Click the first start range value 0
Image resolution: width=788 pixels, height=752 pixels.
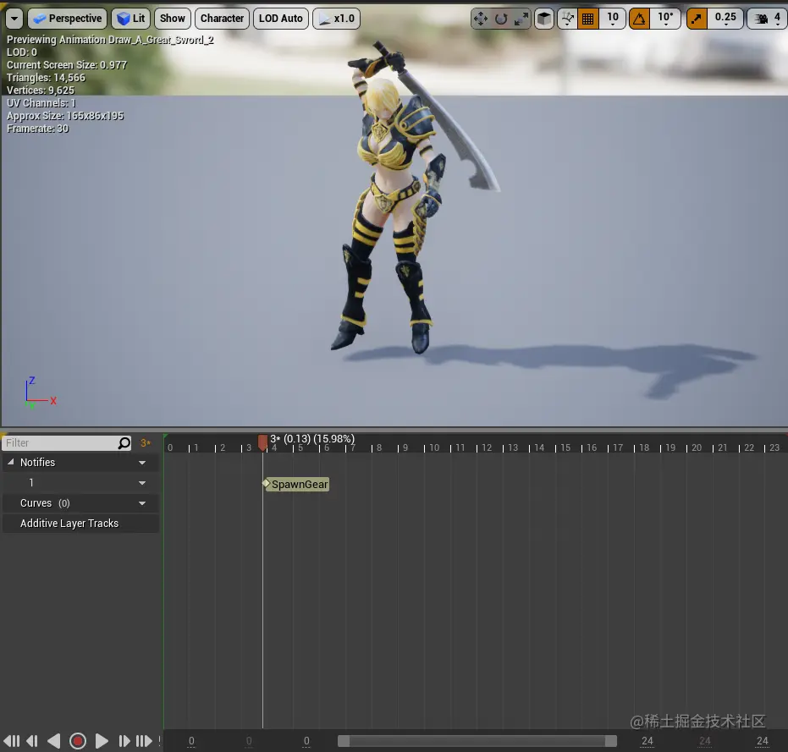(x=191, y=741)
